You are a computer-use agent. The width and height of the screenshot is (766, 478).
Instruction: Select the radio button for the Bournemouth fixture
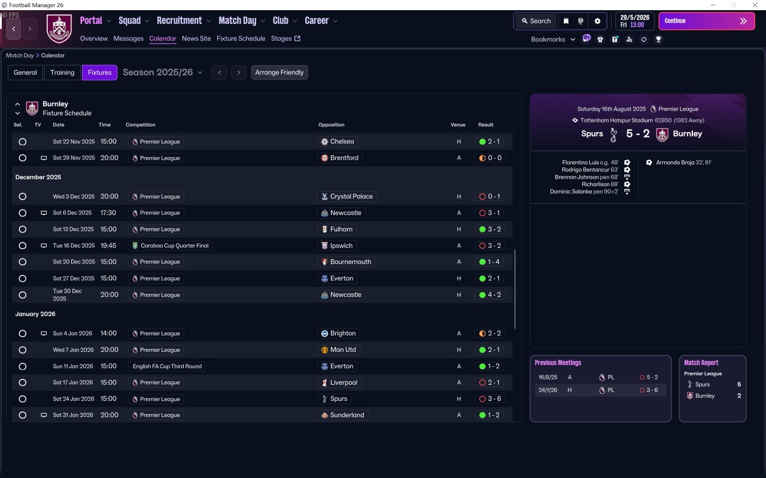pyautogui.click(x=22, y=262)
